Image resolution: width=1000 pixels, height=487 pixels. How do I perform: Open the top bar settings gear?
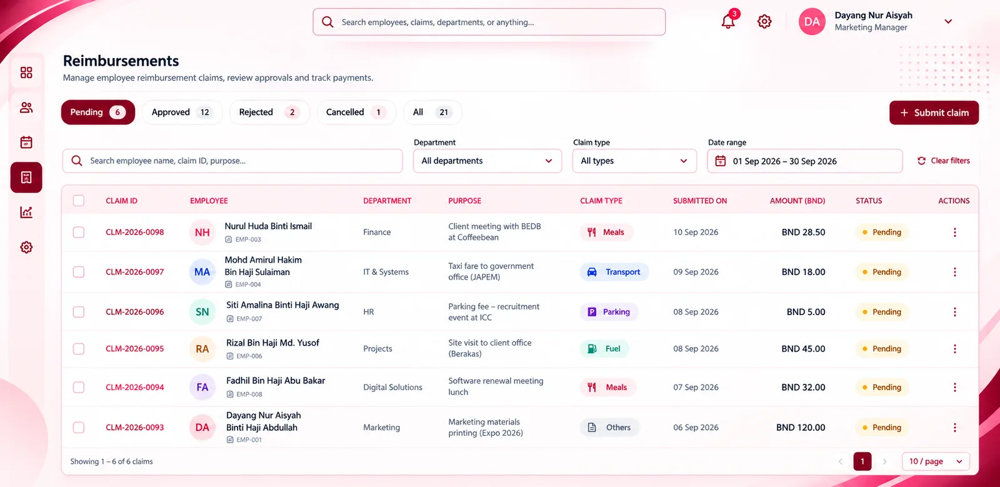(x=764, y=21)
